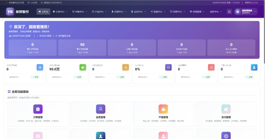Open 支付管理 wallet icon
265x139 pixels.
226,109
